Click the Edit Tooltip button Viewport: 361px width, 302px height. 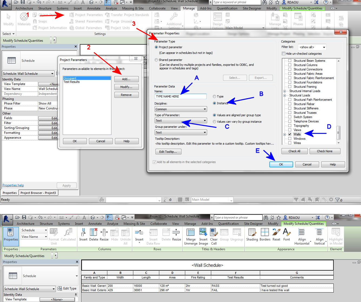pyautogui.click(x=168, y=151)
